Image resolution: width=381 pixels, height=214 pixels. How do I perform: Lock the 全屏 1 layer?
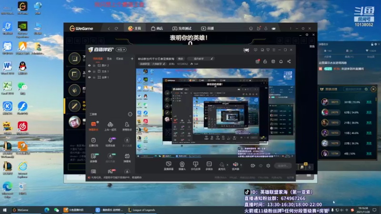[x=94, y=77]
